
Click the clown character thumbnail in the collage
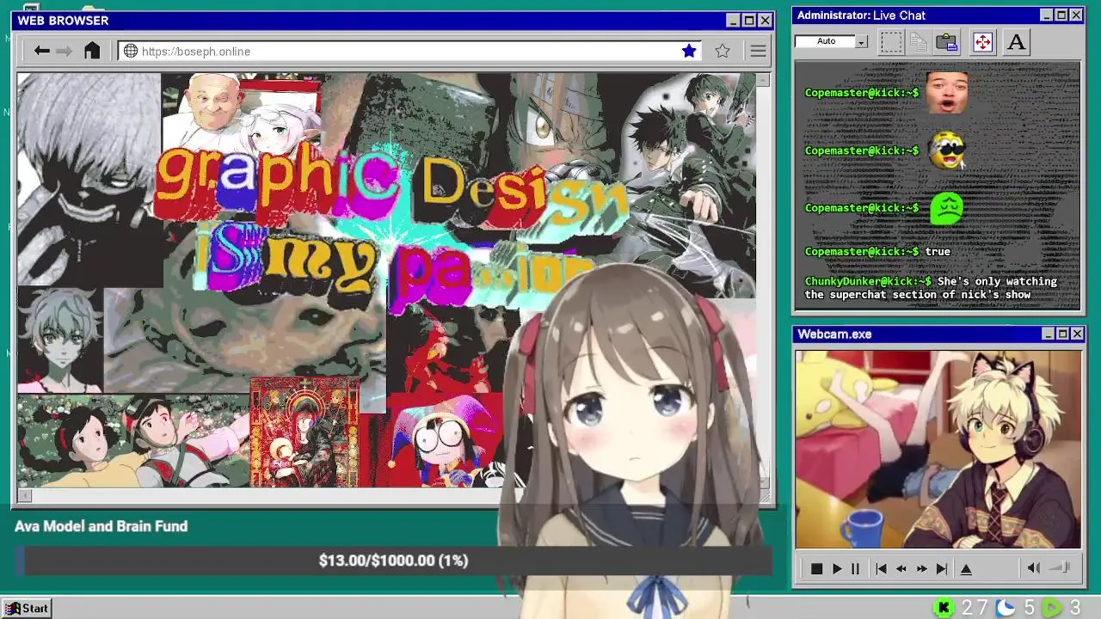[x=445, y=440]
